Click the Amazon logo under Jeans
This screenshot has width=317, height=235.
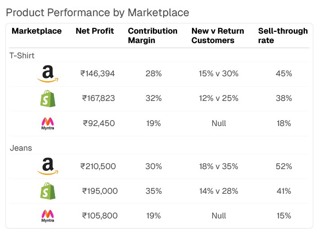point(48,166)
